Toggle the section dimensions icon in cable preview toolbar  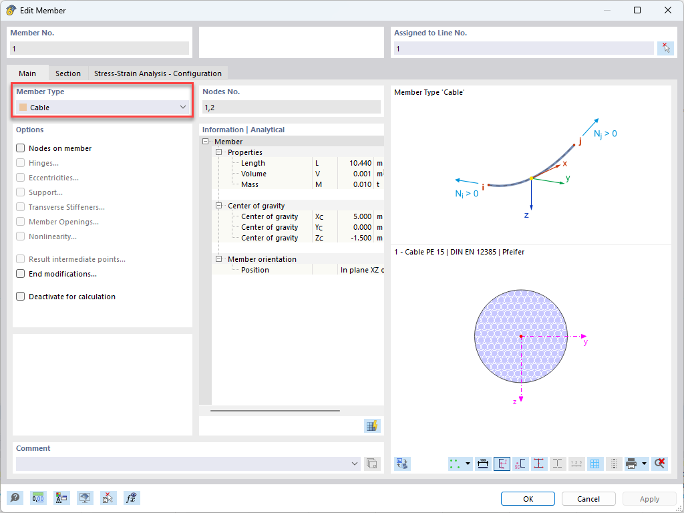tap(483, 464)
